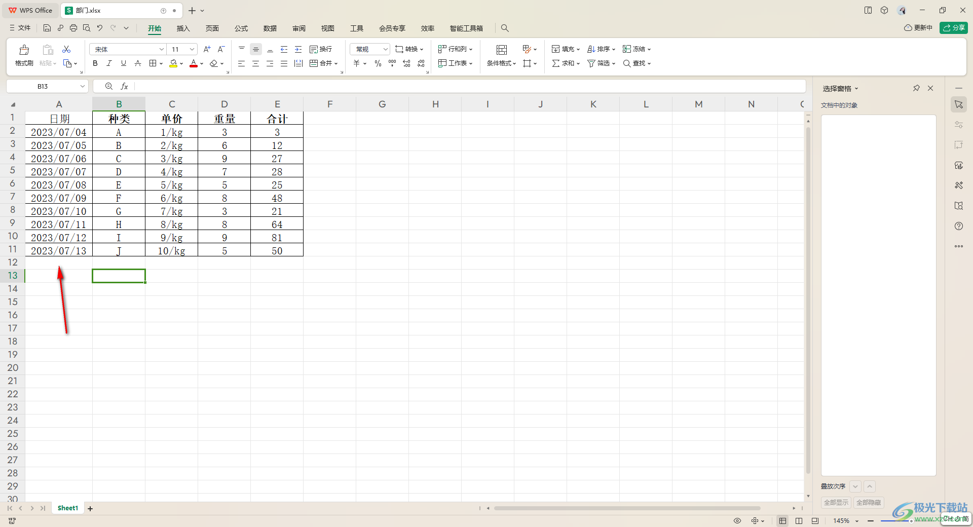
Task: Click the eraser clear-format icon
Action: [x=214, y=63]
